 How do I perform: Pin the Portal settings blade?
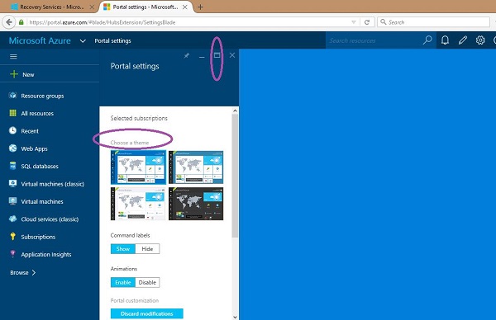[187, 55]
